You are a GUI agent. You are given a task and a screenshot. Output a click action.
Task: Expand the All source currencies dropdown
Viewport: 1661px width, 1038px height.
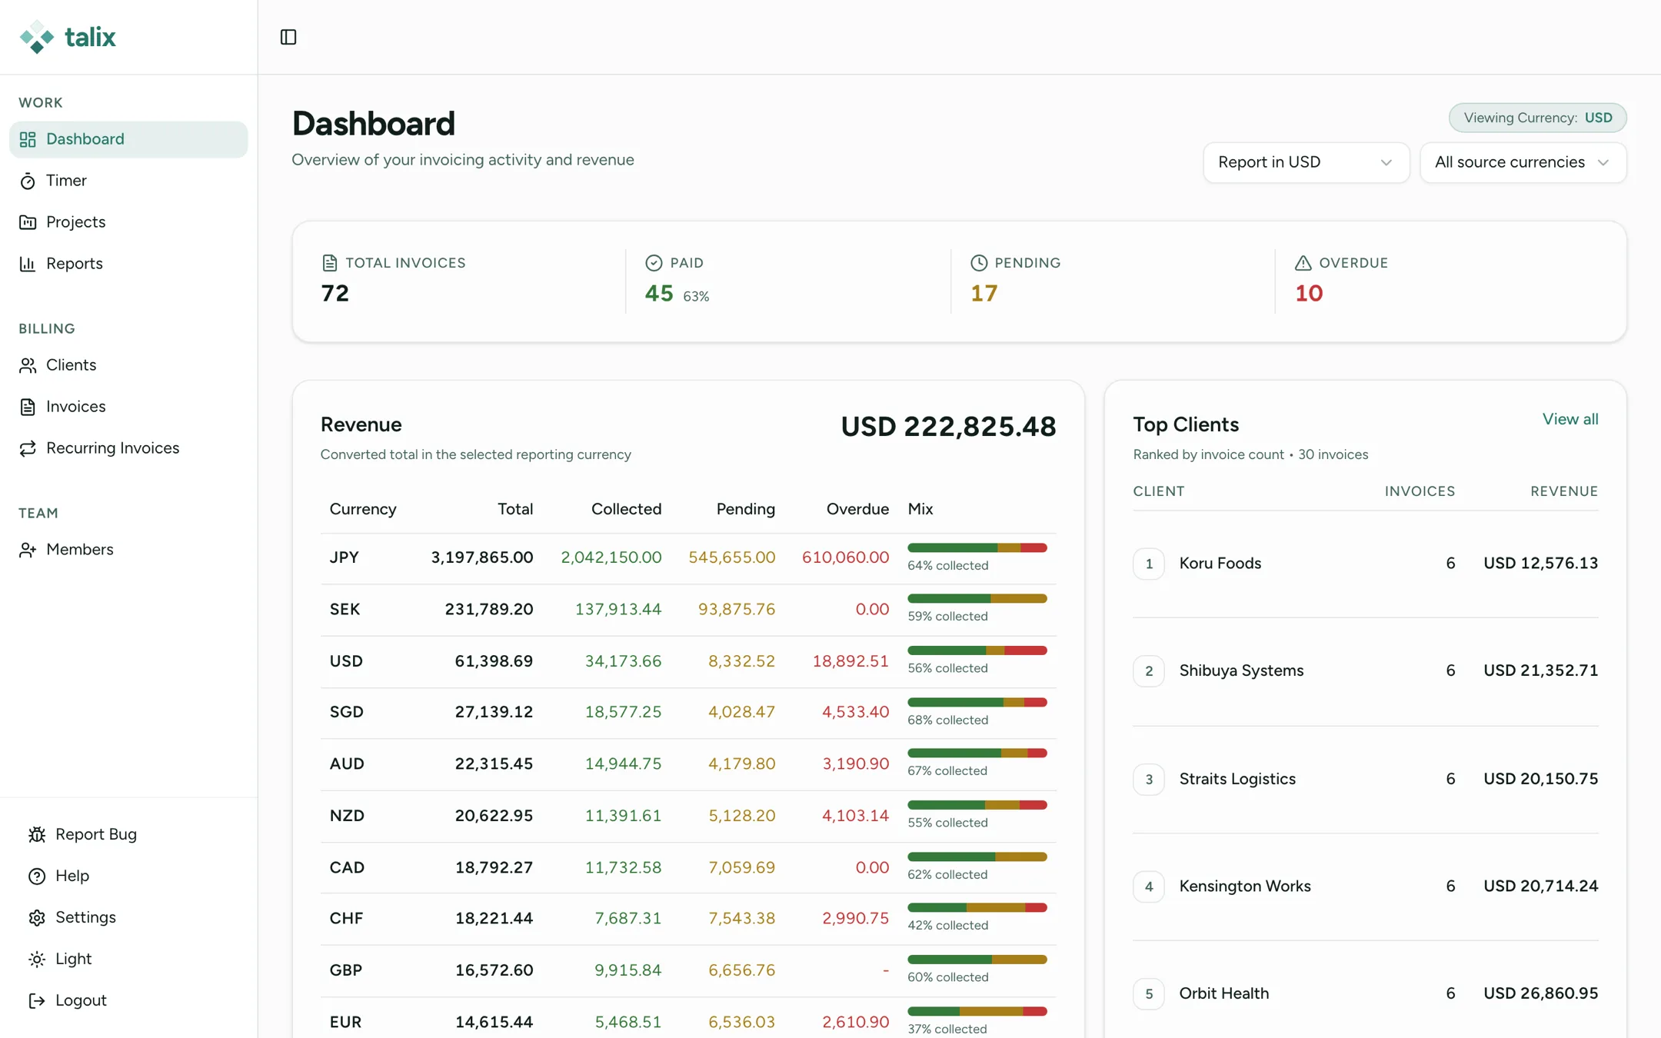coord(1523,162)
